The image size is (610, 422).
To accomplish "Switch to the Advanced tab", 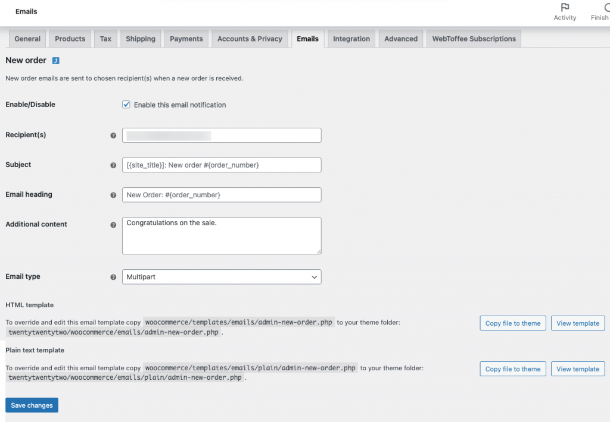I will (x=401, y=39).
